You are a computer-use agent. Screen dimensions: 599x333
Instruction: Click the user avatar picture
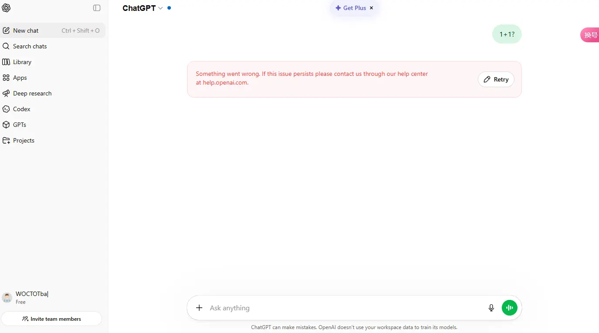(7, 297)
